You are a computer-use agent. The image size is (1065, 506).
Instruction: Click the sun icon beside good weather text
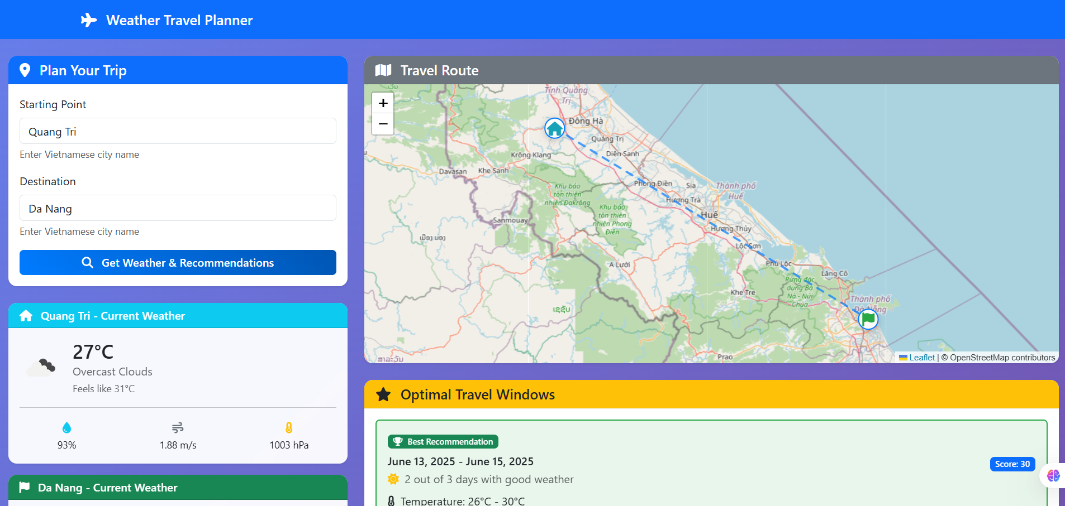393,479
